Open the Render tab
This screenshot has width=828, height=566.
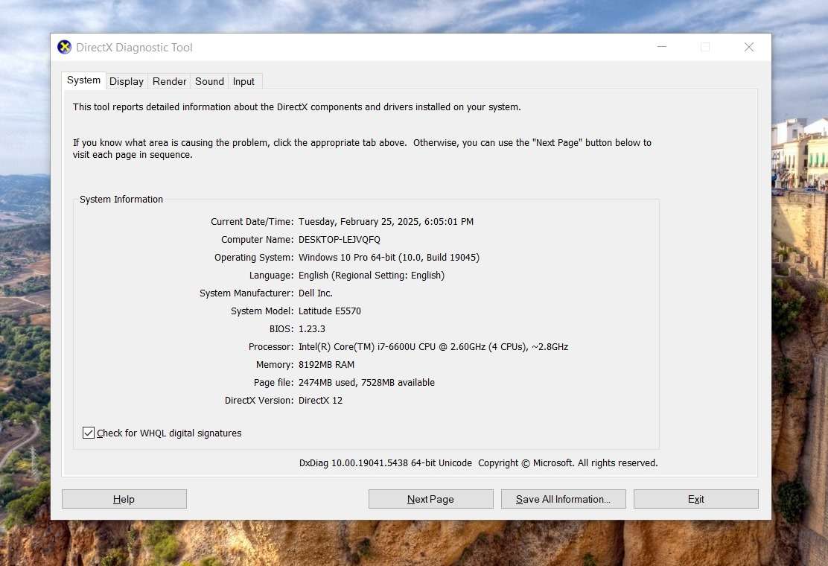click(169, 81)
